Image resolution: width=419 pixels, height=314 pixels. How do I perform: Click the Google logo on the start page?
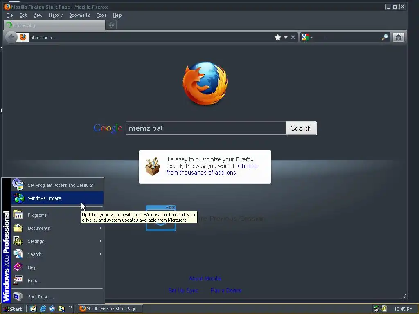click(108, 128)
